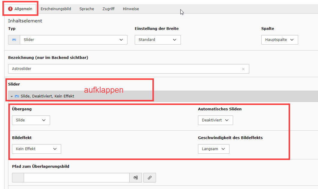Collapse the Slider section via triangle arrow
Viewport: 318px width, 189px height.
coord(12,96)
